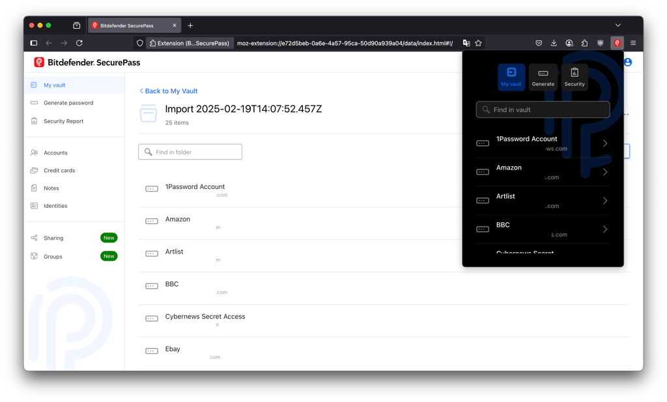Click the address bar URL
Screen dimensions: 667x402
(345, 43)
